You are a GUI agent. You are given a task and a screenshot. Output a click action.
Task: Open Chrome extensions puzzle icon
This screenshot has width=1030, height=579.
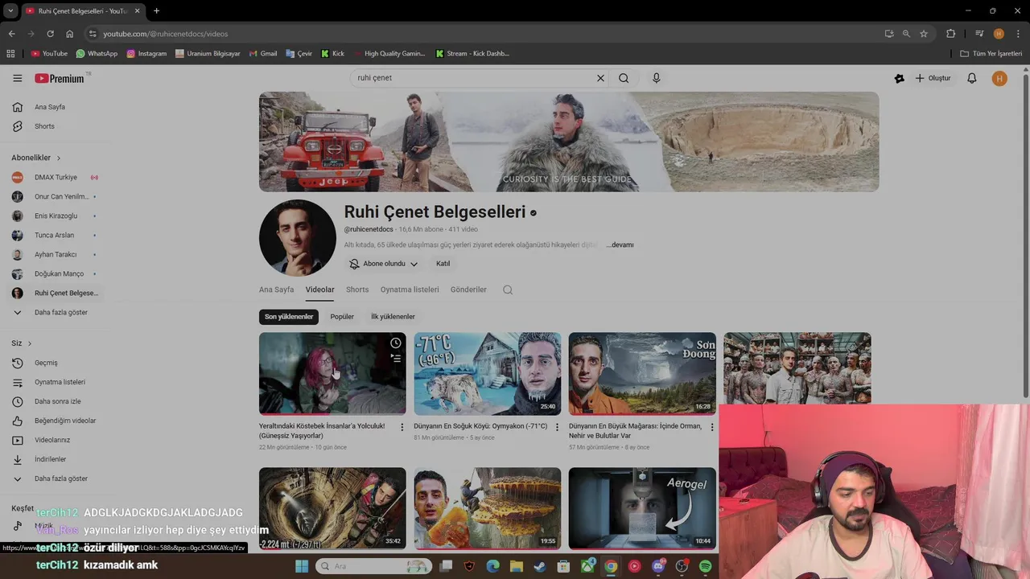pos(951,34)
